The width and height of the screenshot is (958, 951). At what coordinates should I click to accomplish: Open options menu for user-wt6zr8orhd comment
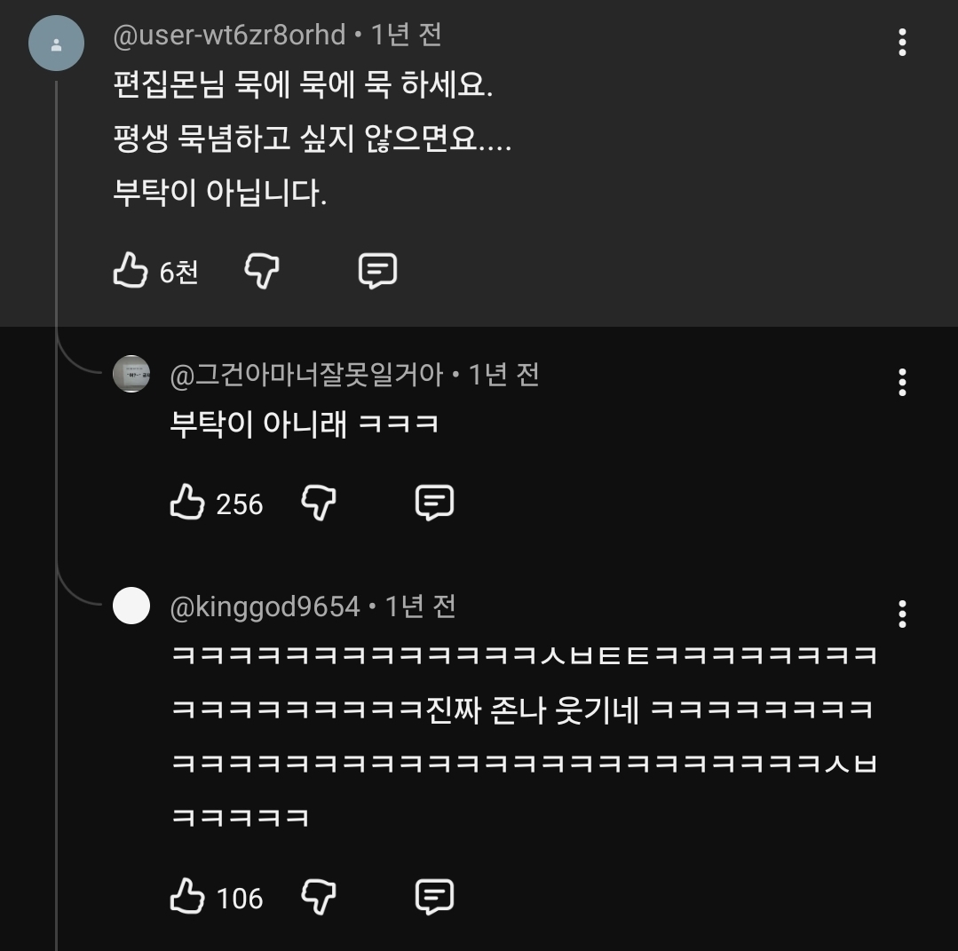point(902,42)
